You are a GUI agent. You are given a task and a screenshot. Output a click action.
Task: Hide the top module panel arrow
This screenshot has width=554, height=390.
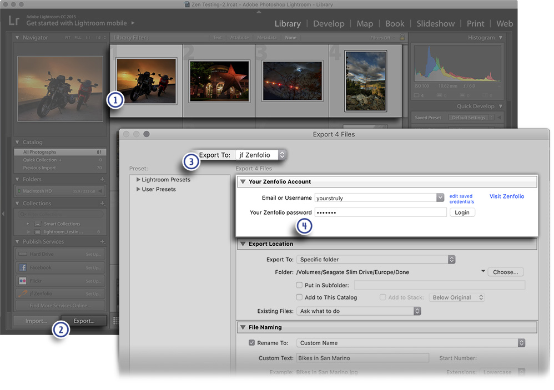(259, 12)
